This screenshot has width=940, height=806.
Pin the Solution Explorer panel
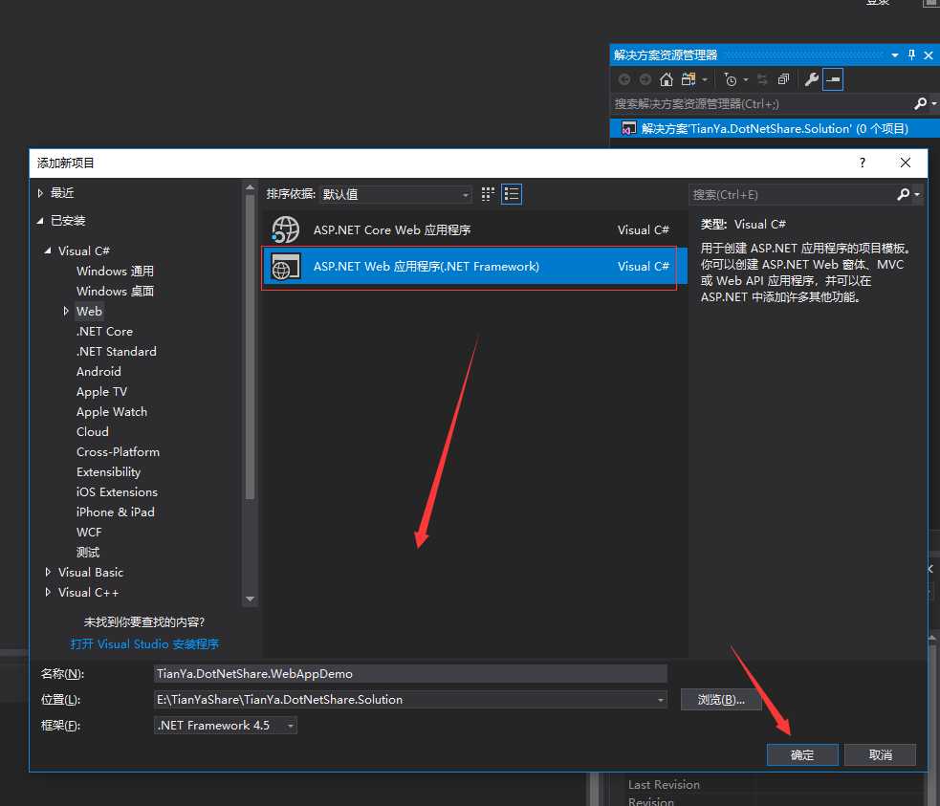click(911, 55)
